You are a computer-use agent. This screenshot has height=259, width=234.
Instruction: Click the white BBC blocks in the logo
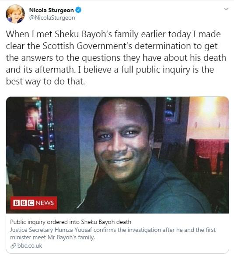pyautogui.click(x=24, y=203)
